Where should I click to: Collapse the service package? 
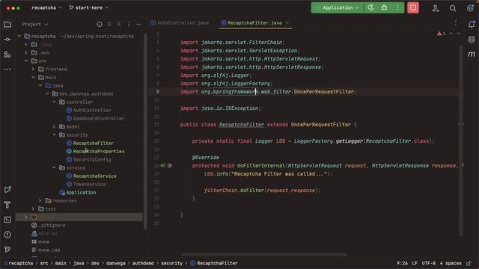[x=55, y=167]
